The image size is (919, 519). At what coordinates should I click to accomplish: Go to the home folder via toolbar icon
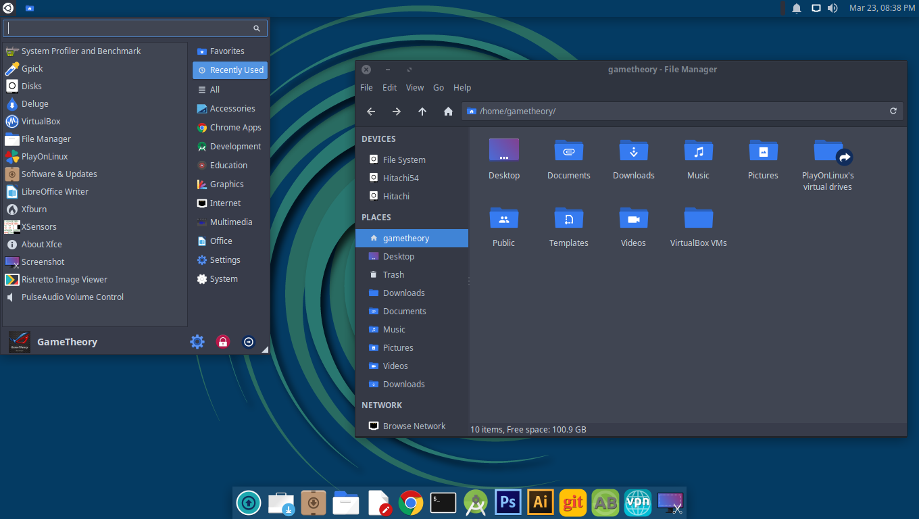tap(448, 112)
